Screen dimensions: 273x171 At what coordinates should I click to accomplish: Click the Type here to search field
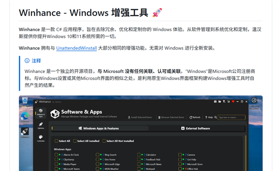232,117
